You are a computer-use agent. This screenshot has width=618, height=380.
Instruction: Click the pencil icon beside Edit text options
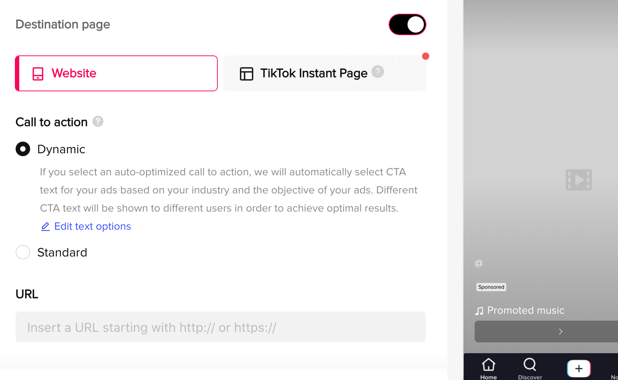[45, 227]
